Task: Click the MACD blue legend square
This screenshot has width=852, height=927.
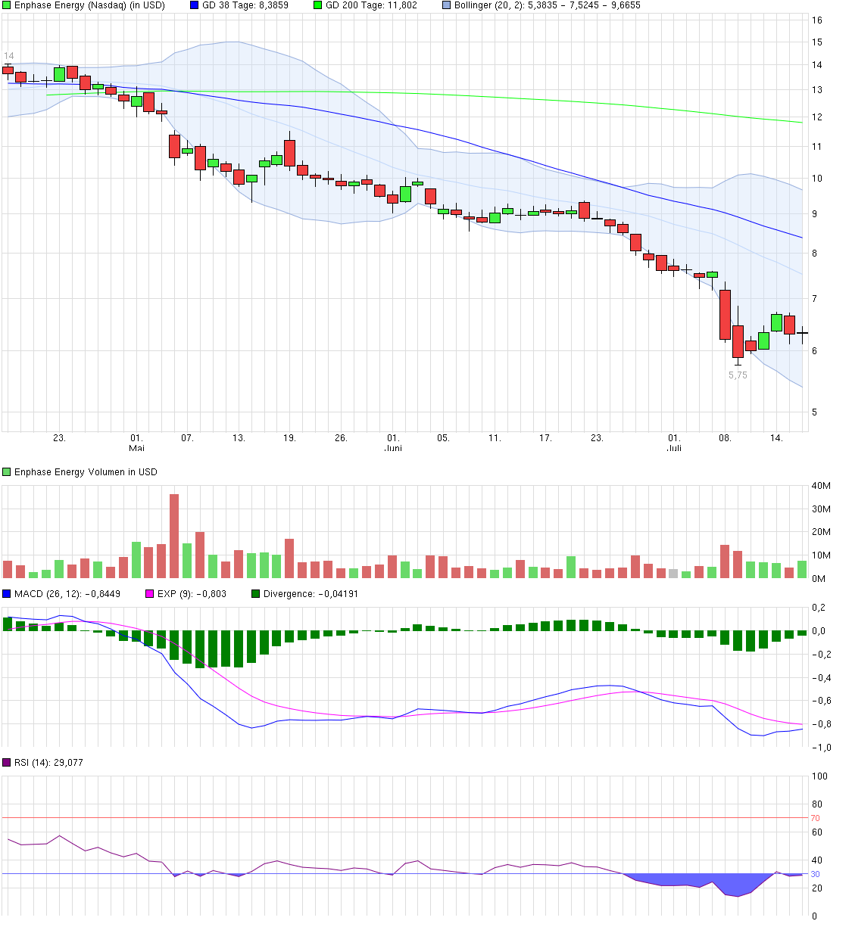Action: click(7, 595)
